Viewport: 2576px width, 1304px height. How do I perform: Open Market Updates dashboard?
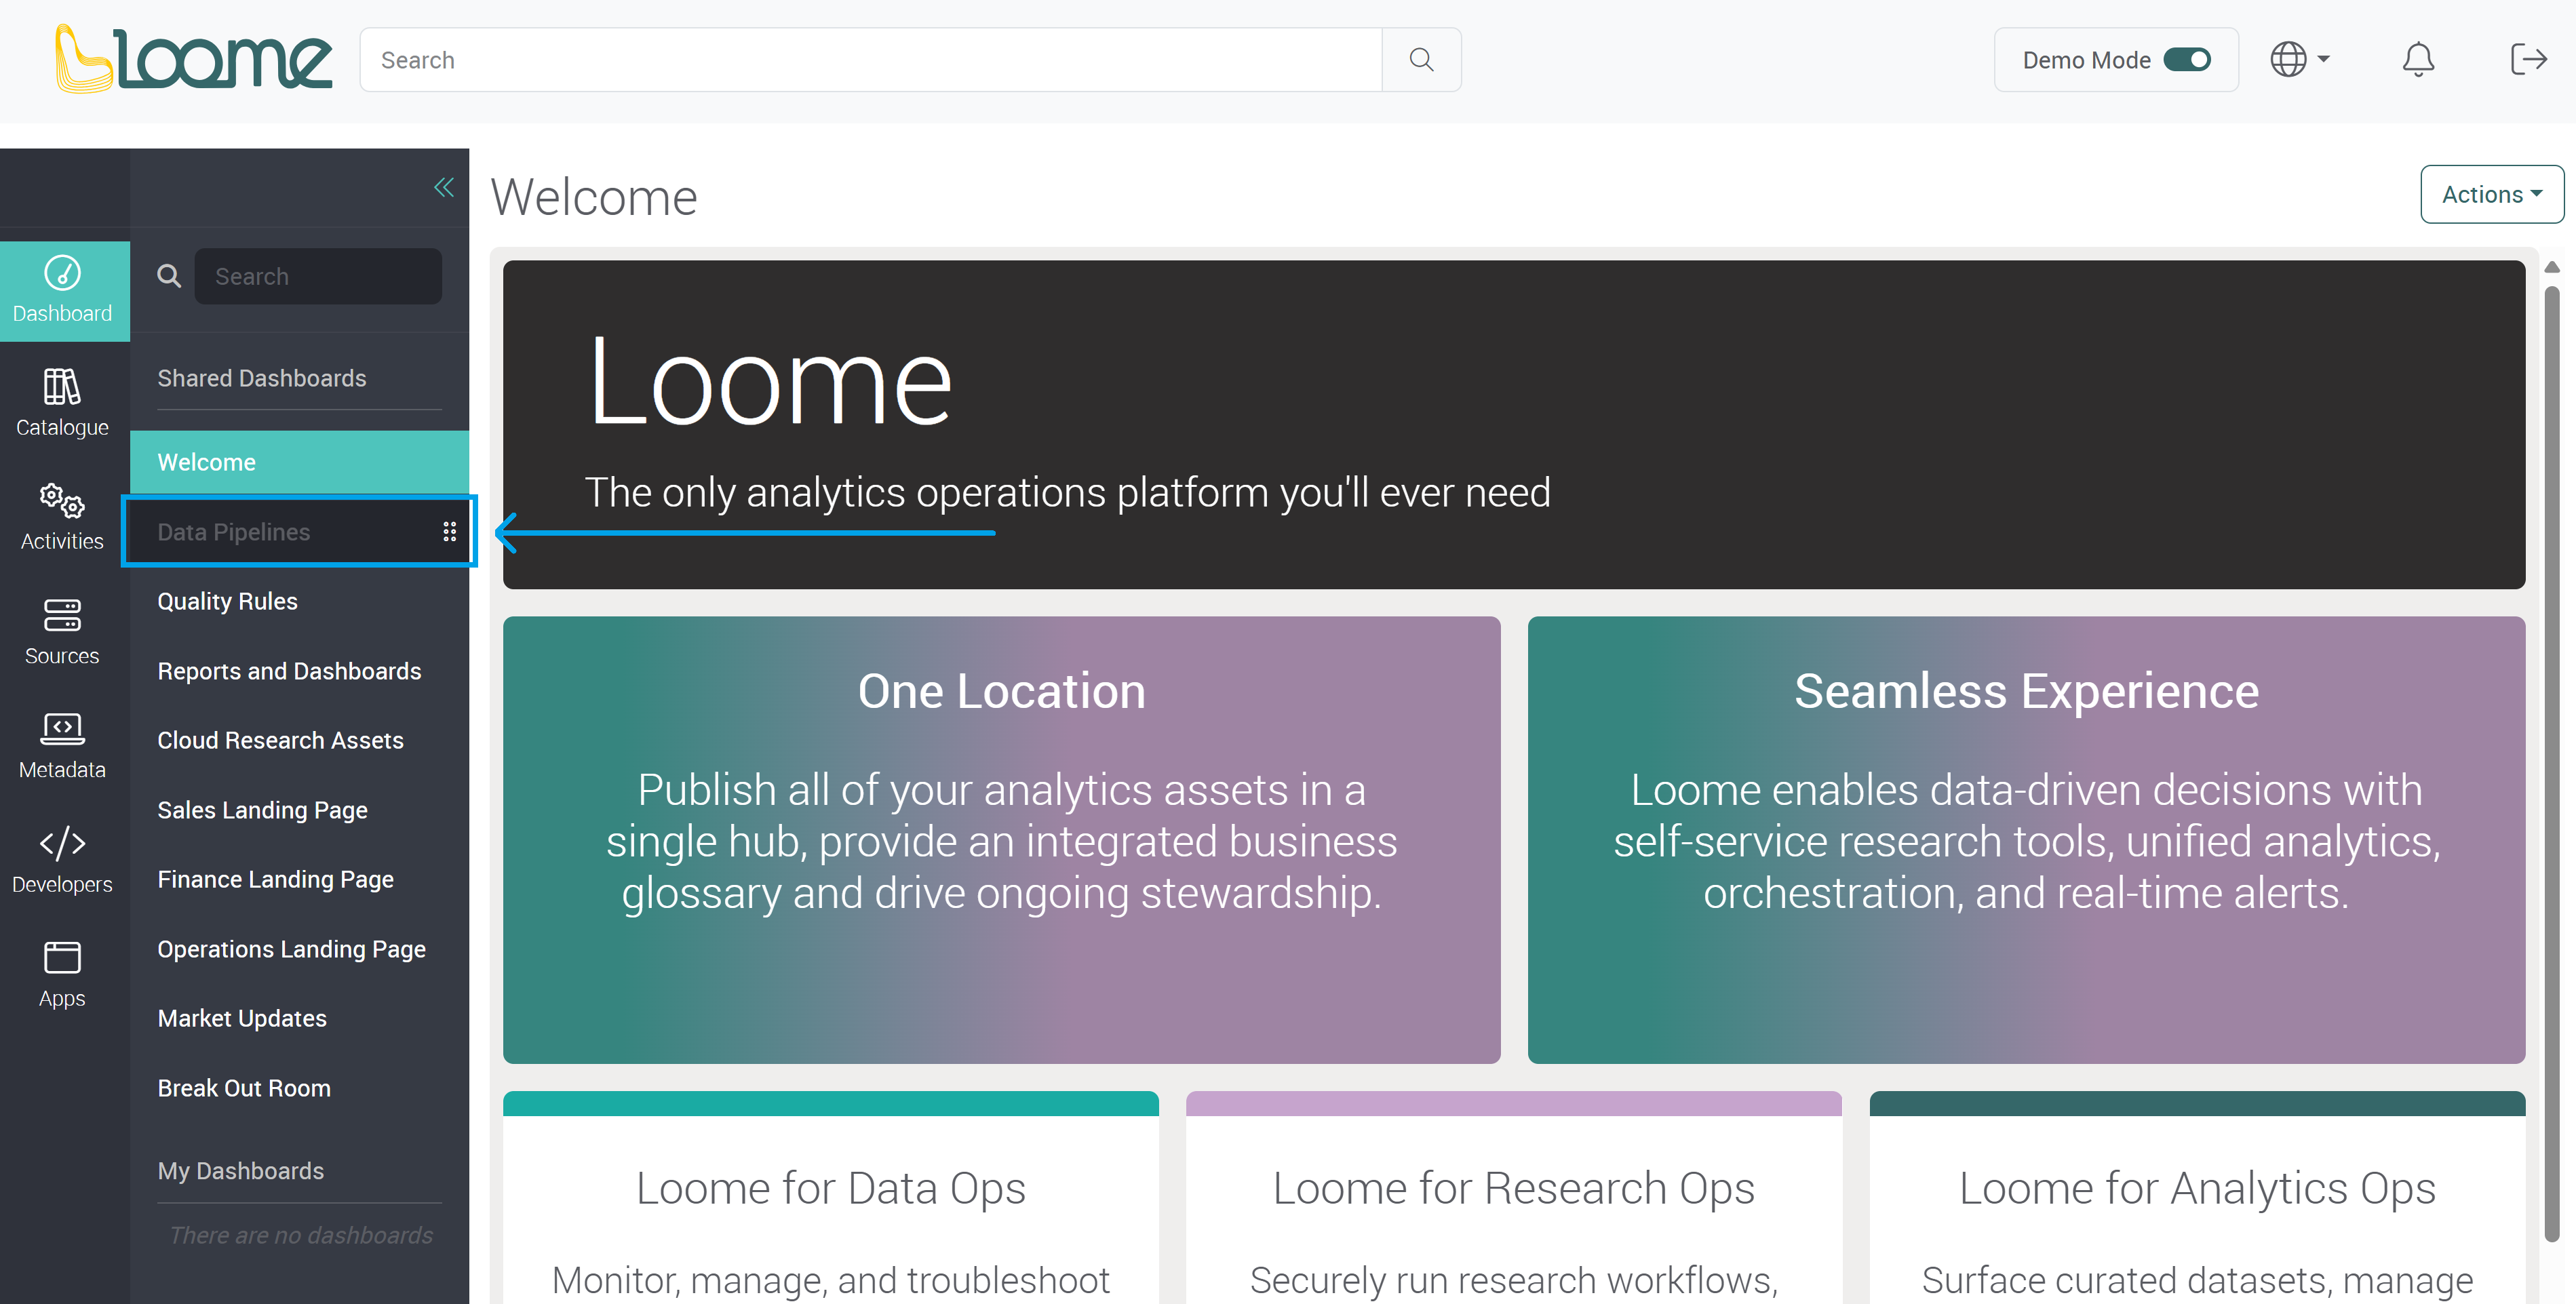[299, 1018]
